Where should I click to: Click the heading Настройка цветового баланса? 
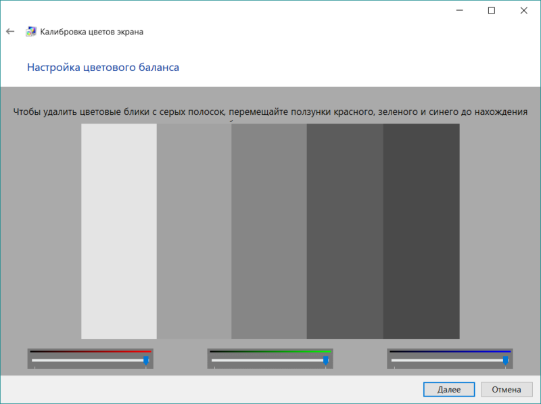pyautogui.click(x=103, y=67)
